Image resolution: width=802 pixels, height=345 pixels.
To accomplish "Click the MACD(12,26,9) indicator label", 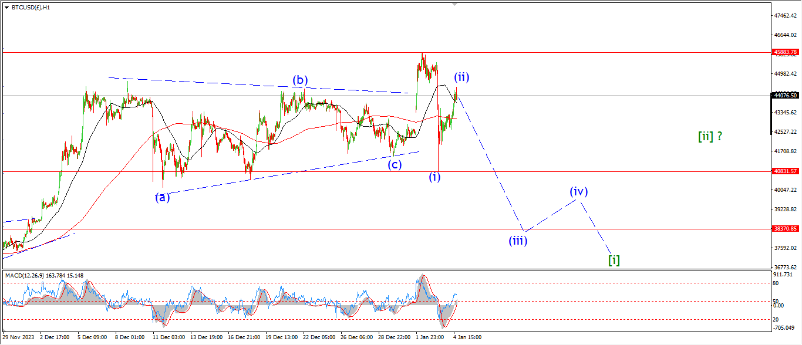I will click(27, 275).
